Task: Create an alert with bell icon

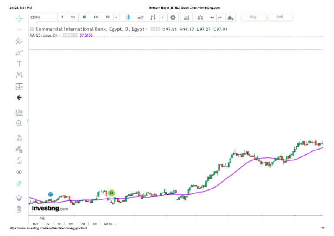Action: click(x=230, y=17)
